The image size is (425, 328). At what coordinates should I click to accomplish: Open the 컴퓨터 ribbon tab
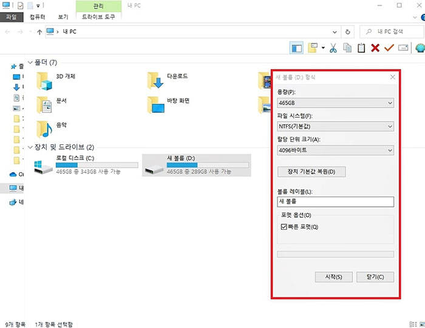pyautogui.click(x=37, y=17)
